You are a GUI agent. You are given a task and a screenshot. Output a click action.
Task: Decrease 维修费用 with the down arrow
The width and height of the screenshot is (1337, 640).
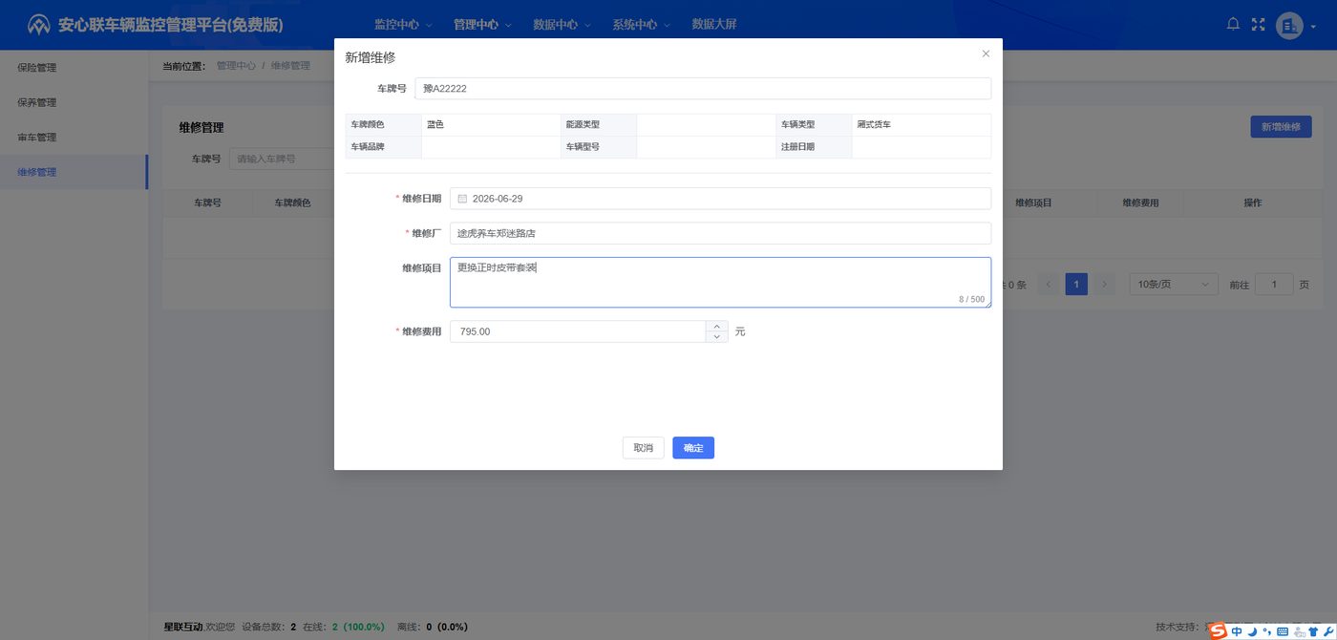tap(717, 336)
